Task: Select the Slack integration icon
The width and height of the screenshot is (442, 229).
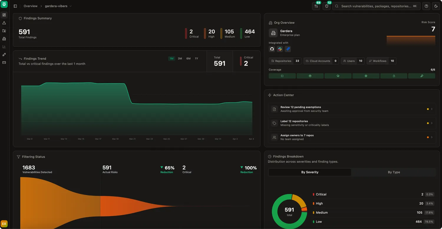Action: pos(280,49)
